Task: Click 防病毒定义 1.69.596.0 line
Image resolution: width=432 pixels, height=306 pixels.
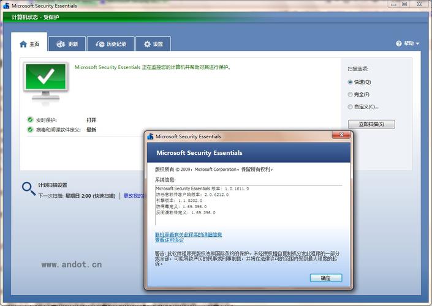Action: coord(181,206)
